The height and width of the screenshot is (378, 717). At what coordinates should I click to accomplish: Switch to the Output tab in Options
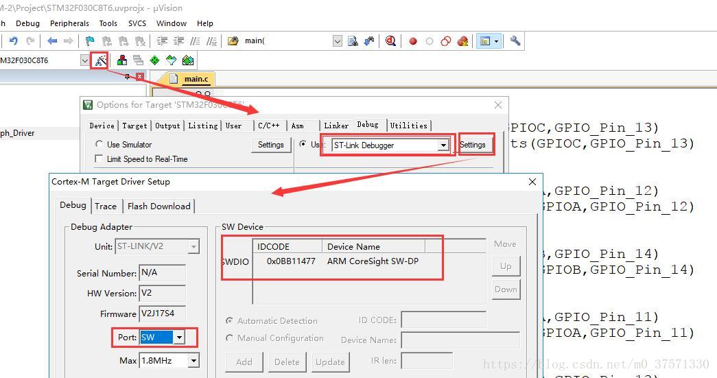pos(167,126)
